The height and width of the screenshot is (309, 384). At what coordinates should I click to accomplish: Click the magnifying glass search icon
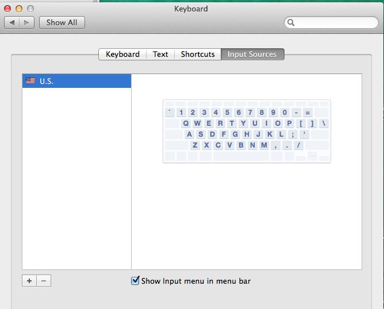click(291, 22)
